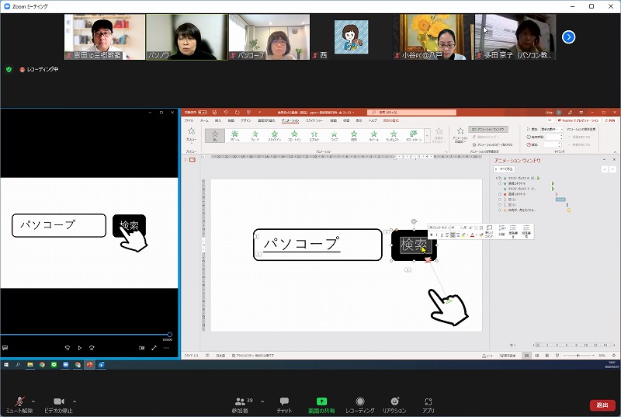Toggle bold in the mini formatting toolbar
621x417 pixels.
tap(432, 235)
